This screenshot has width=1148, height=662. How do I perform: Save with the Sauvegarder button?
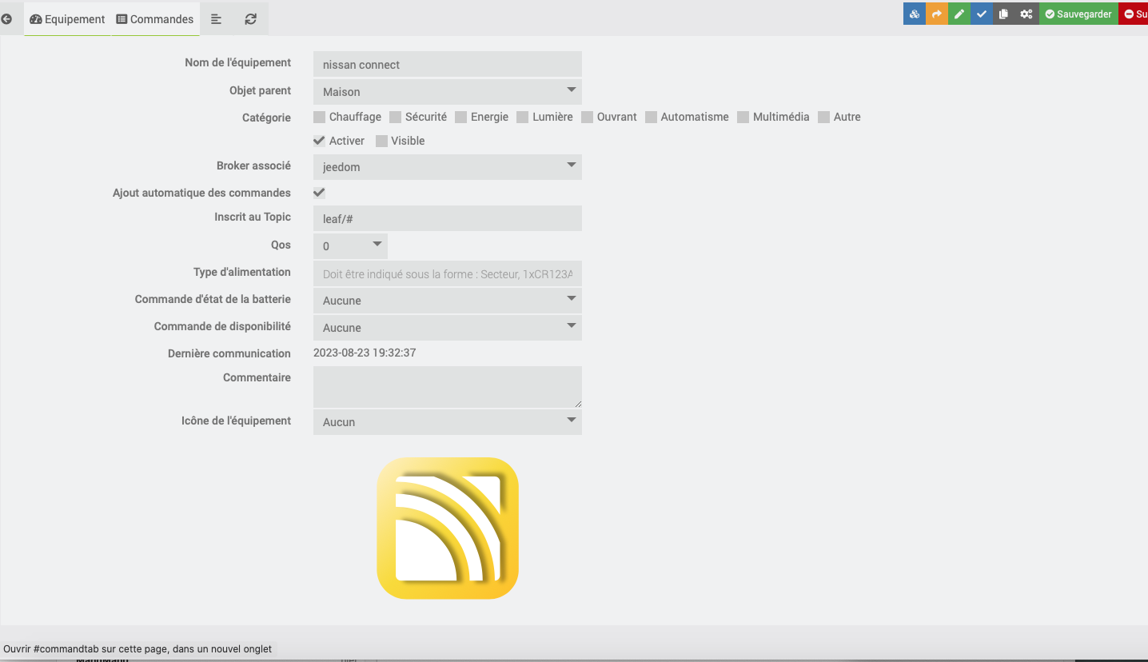[x=1078, y=14]
